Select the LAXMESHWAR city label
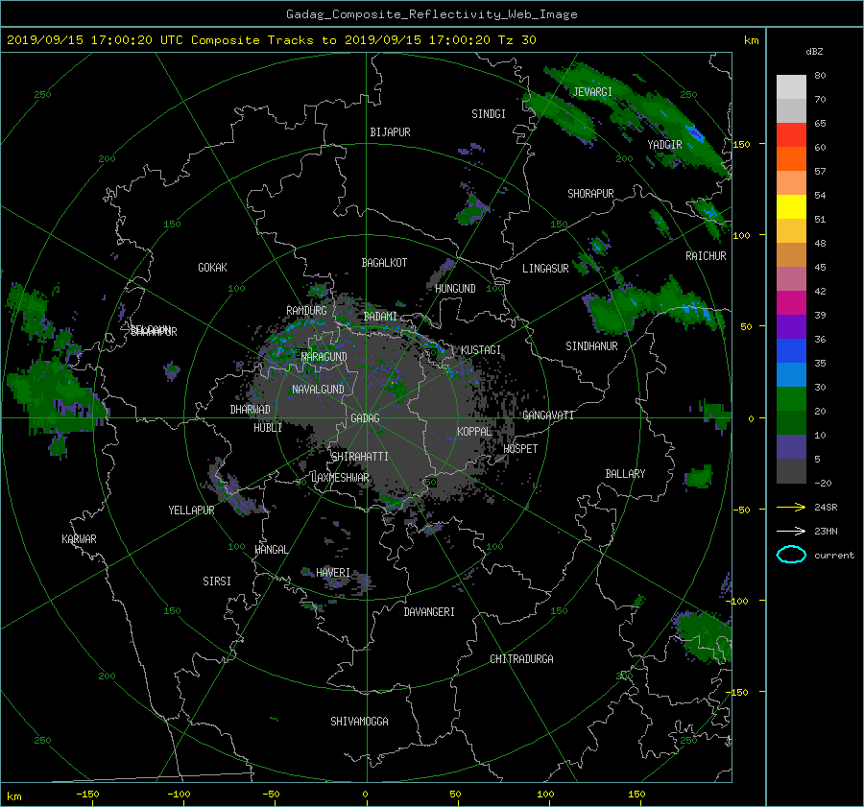 340,478
